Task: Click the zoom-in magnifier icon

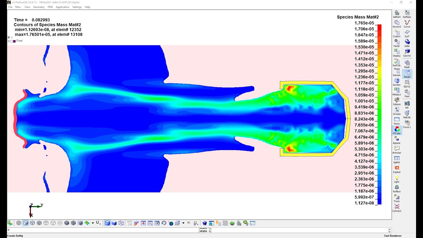Action: [x=150, y=223]
